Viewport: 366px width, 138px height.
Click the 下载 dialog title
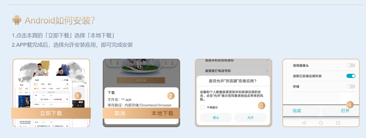pos(111,92)
